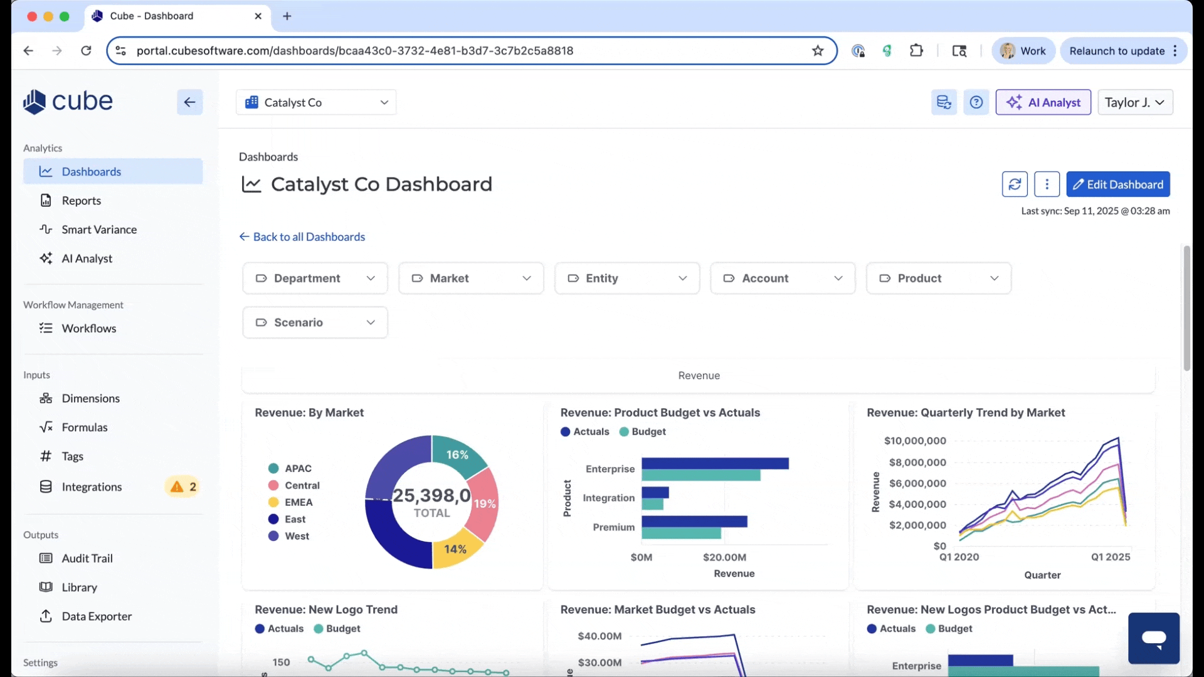This screenshot has height=677, width=1204.
Task: Expand the Department filter dropdown
Action: 315,278
